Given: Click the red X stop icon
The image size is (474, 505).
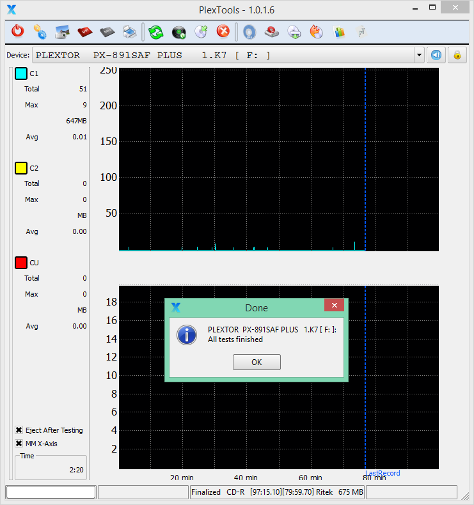Looking at the screenshot, I should click(223, 32).
